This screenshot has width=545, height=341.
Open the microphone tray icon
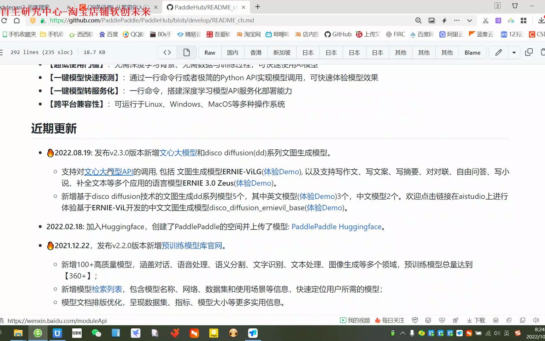pos(412,333)
